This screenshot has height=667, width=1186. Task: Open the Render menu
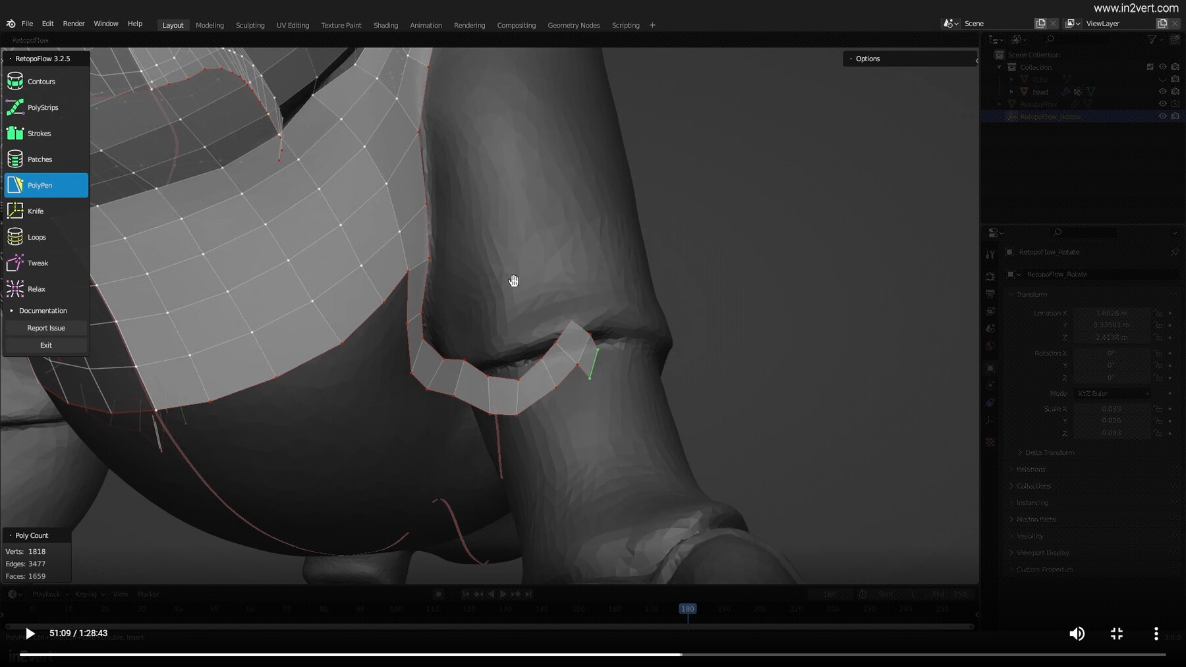[x=73, y=23]
